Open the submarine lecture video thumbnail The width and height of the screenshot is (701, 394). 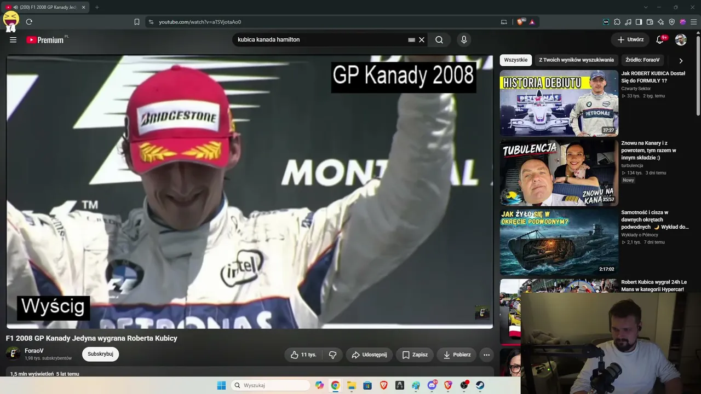(559, 242)
